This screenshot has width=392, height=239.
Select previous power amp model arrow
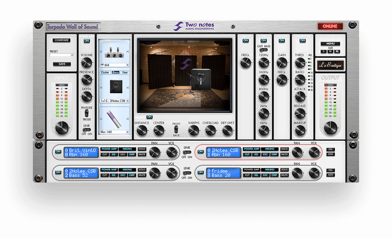[101, 52]
